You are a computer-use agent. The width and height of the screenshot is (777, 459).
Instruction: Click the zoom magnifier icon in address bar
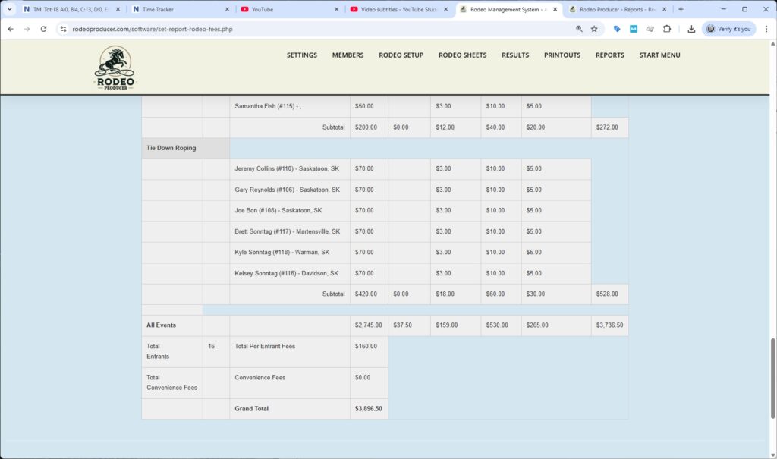pos(579,29)
